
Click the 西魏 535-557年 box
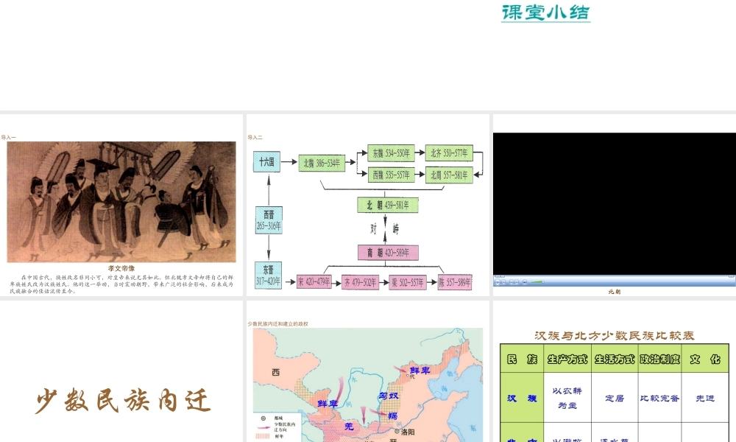click(x=391, y=175)
